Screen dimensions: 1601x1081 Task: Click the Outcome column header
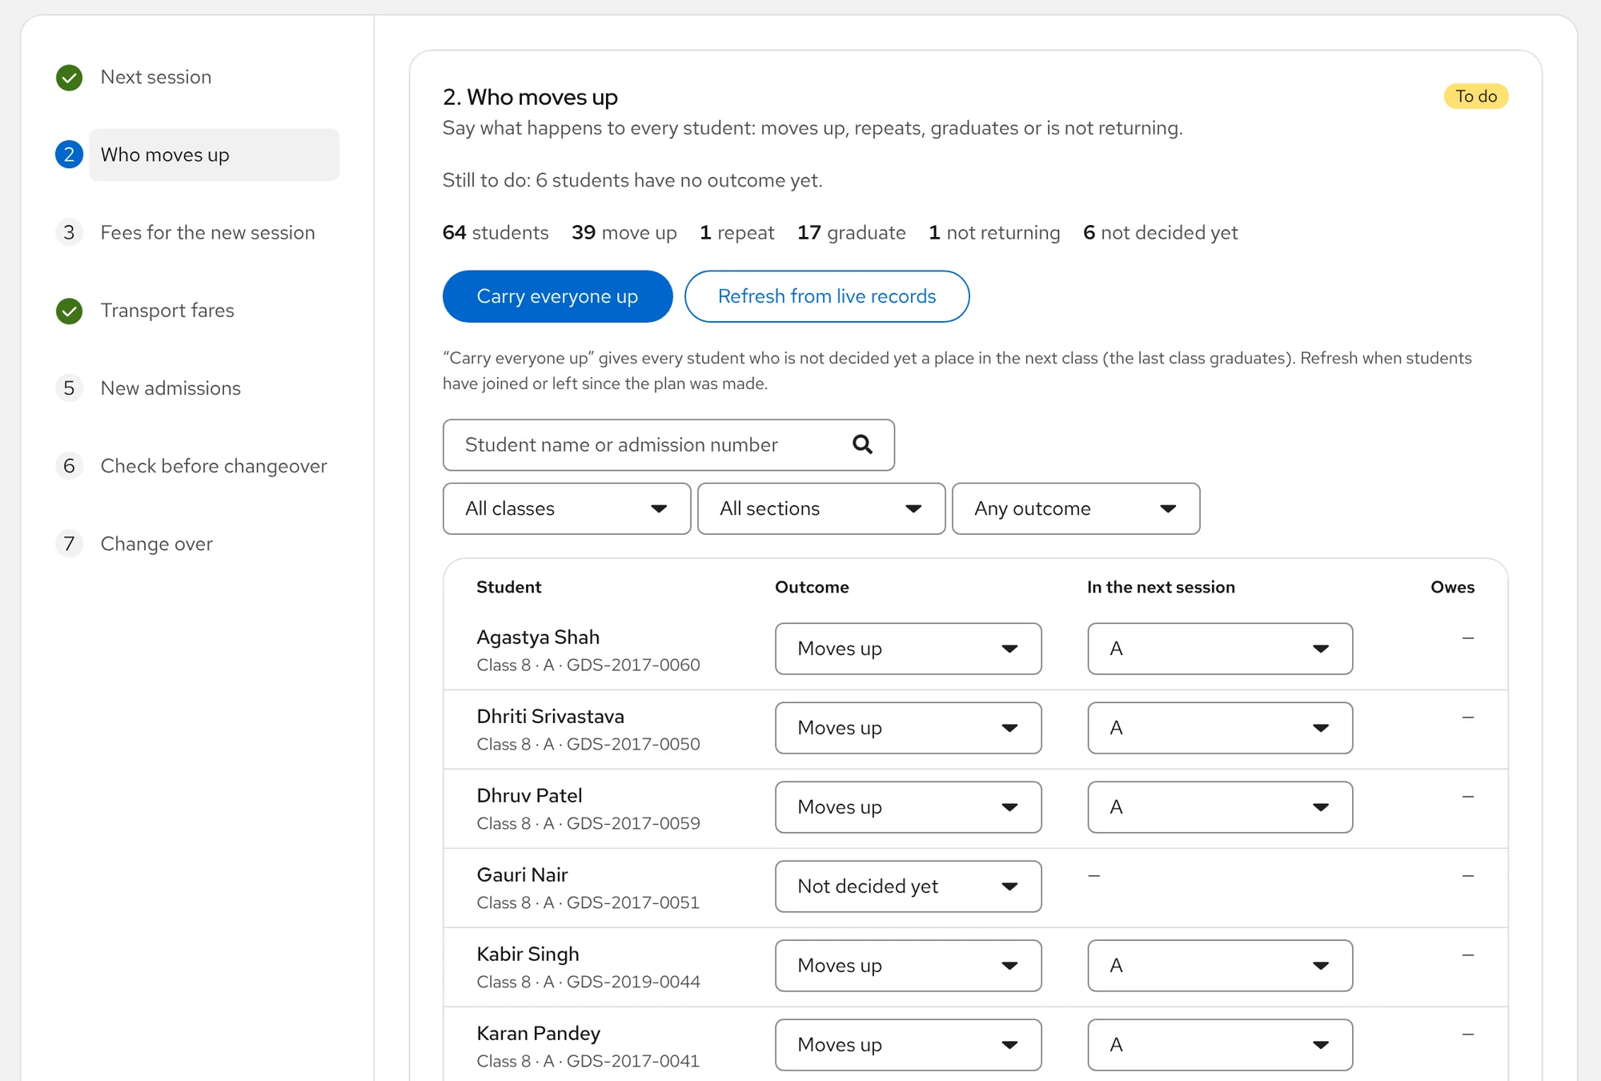812,587
